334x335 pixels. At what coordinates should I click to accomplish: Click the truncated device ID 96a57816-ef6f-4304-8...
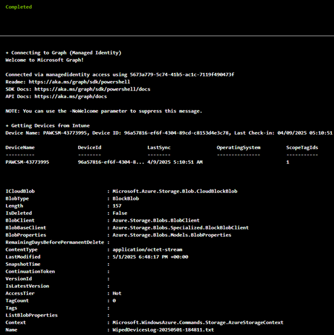(111, 162)
